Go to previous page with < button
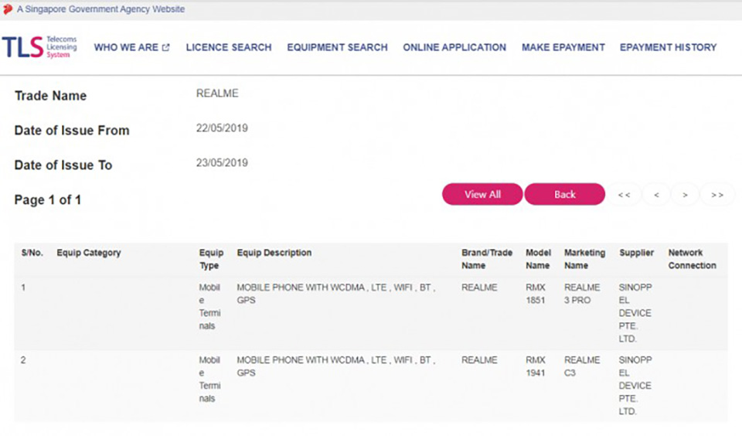742x436 pixels. (x=656, y=195)
